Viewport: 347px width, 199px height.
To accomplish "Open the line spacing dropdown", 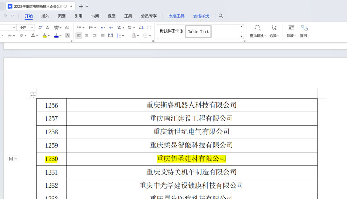I will [120, 36].
